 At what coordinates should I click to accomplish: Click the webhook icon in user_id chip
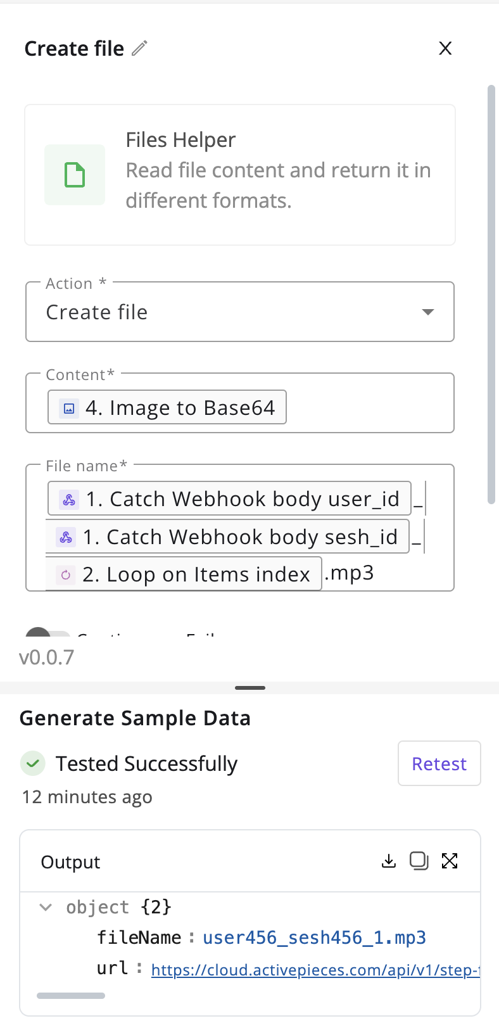(x=69, y=500)
